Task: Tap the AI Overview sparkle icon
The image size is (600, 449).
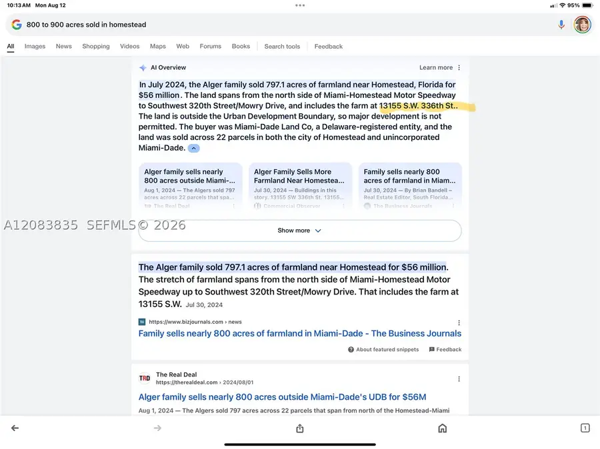Action: pos(143,68)
